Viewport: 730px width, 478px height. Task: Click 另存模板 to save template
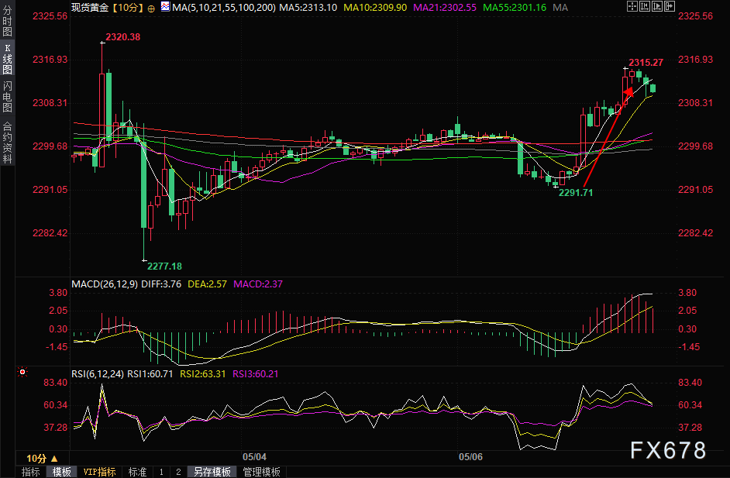coord(212,472)
